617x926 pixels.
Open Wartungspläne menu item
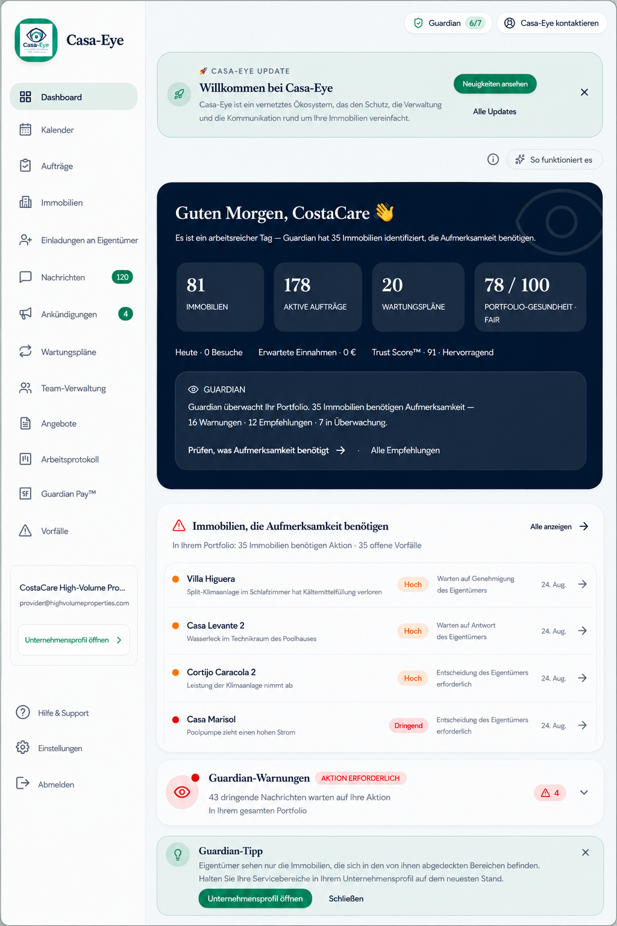pos(74,351)
